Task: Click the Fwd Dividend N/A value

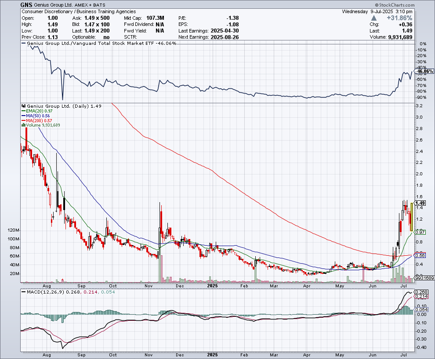Action: 160,25
